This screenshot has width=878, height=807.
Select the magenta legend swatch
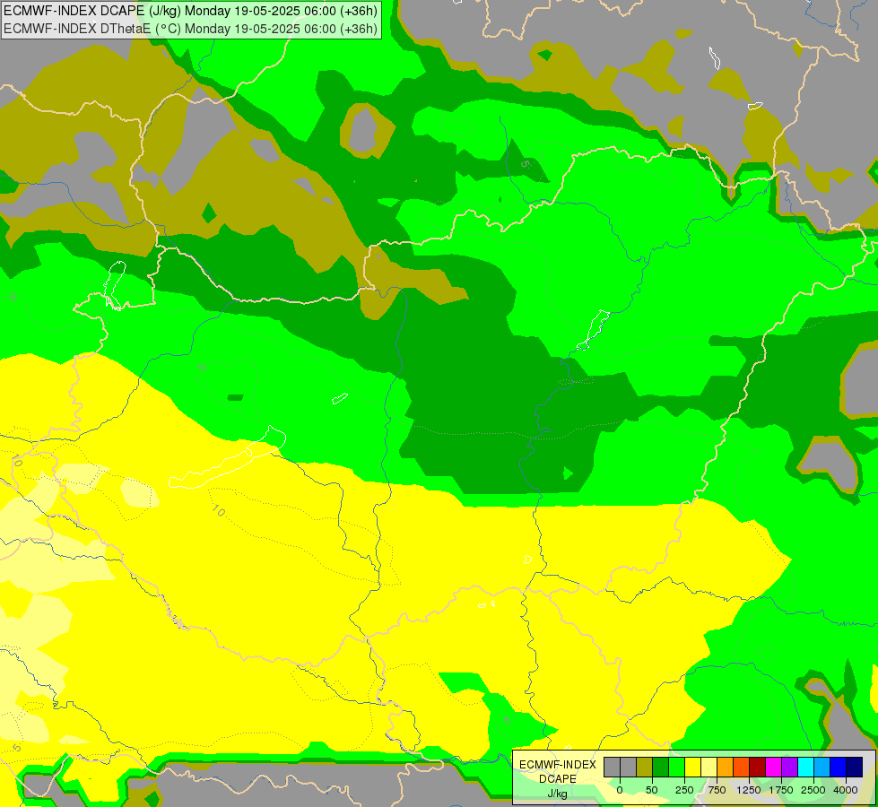tap(774, 767)
